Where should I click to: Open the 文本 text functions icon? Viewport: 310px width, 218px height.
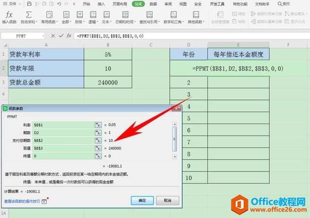[x=107, y=15]
